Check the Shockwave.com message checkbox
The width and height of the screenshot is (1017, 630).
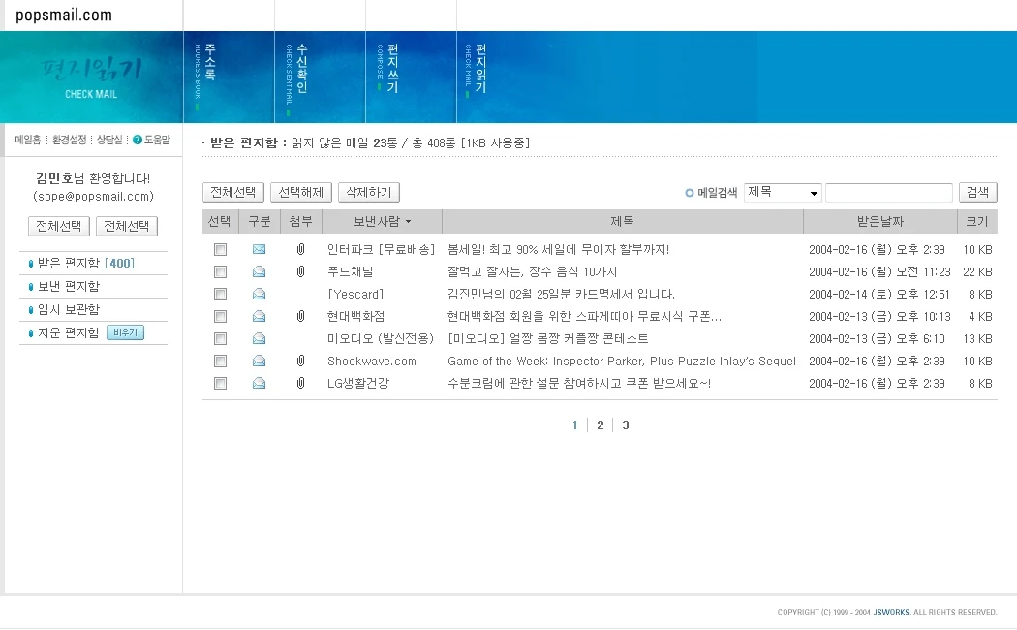click(x=221, y=361)
